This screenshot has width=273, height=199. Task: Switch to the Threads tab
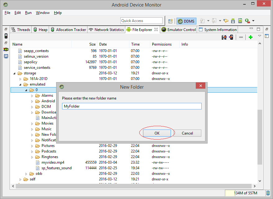(20, 30)
